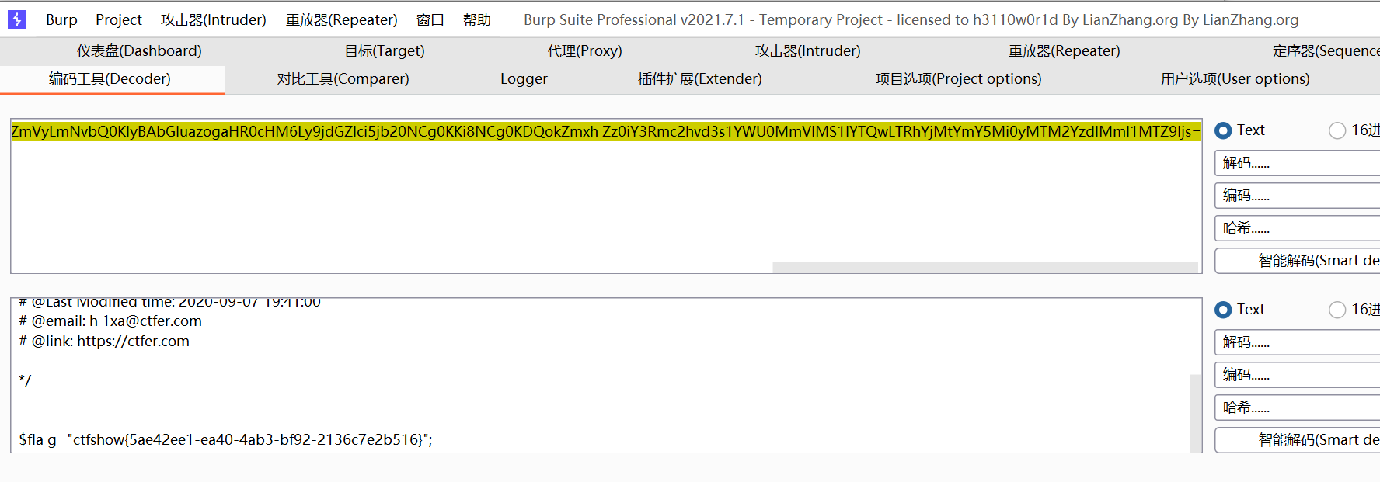This screenshot has height=482, width=1380.
Task: Open the 插件扩展(Extender) tab
Action: [700, 78]
